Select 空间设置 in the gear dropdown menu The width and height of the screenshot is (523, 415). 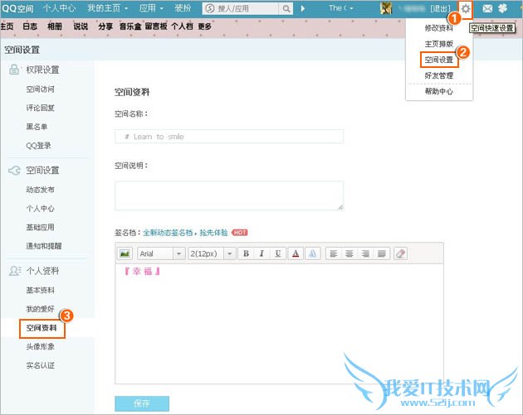(438, 60)
